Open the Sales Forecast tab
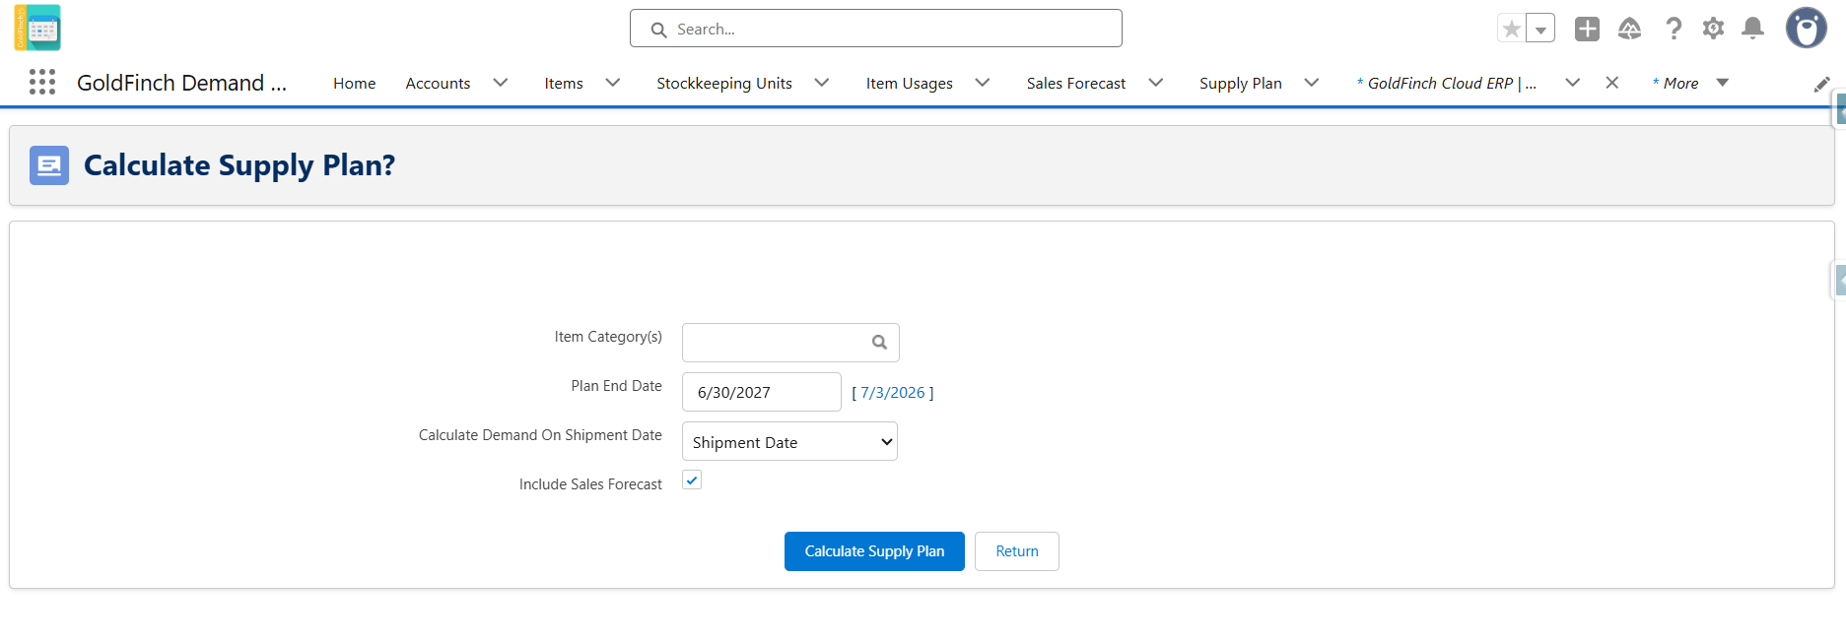Image resolution: width=1846 pixels, height=641 pixels. (x=1076, y=84)
